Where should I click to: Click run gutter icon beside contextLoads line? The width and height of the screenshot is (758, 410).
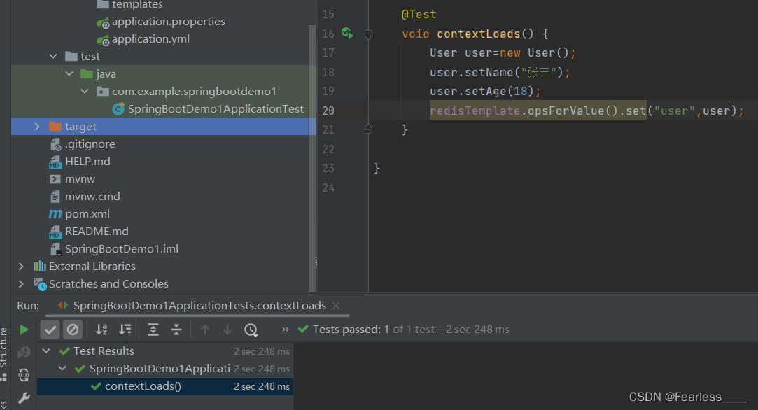348,33
